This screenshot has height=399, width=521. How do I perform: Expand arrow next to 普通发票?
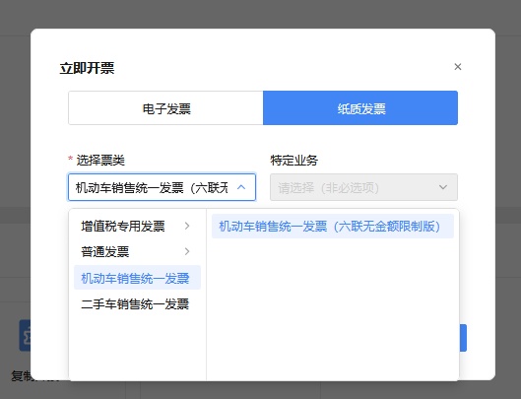coord(187,251)
